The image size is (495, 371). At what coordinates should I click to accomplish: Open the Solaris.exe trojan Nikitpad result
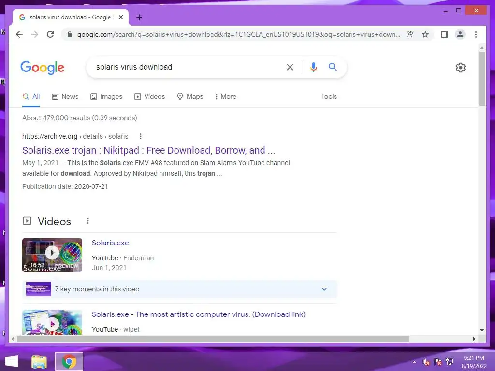tap(149, 150)
